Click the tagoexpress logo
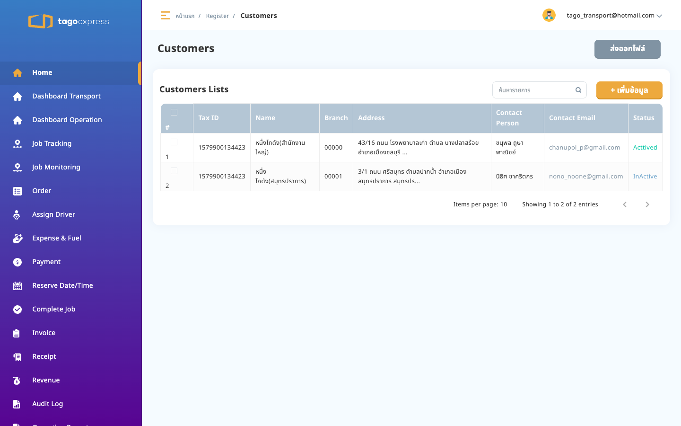 point(69,21)
